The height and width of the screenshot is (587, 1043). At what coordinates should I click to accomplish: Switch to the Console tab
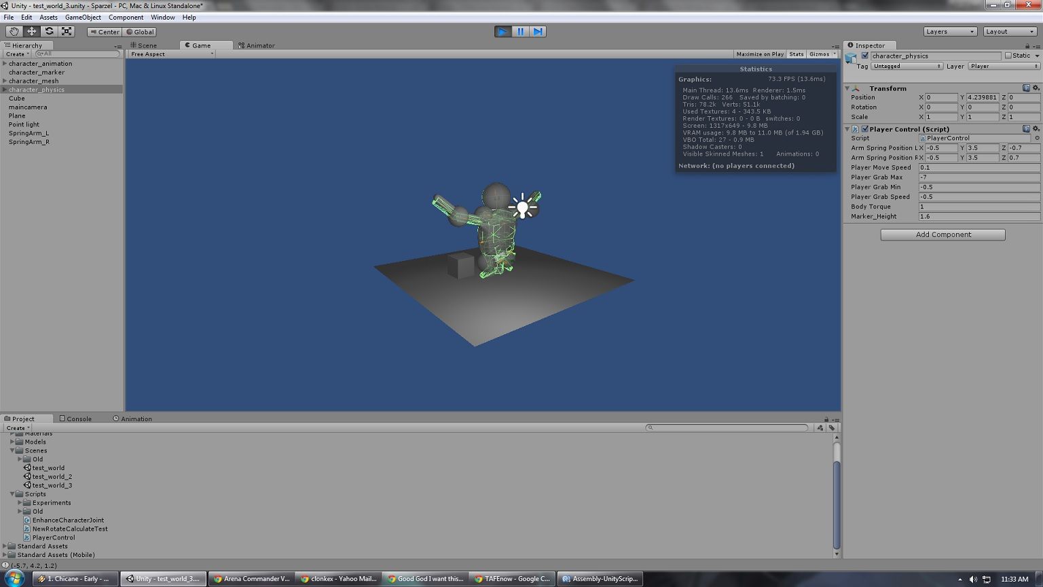point(75,419)
